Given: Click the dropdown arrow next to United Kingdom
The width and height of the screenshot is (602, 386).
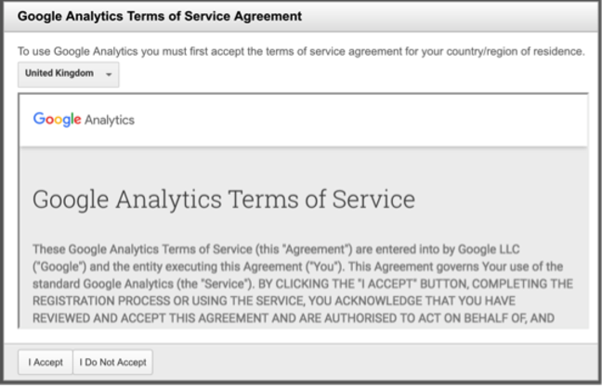Looking at the screenshot, I should coord(109,75).
